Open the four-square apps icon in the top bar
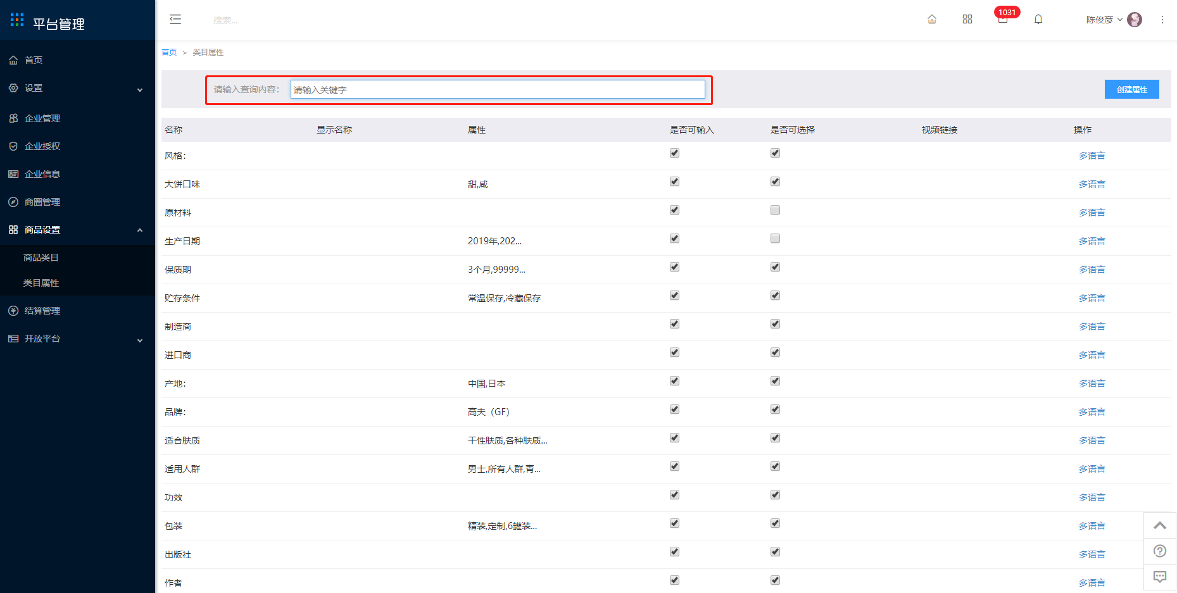Viewport: 1177px width, 593px height. [967, 20]
